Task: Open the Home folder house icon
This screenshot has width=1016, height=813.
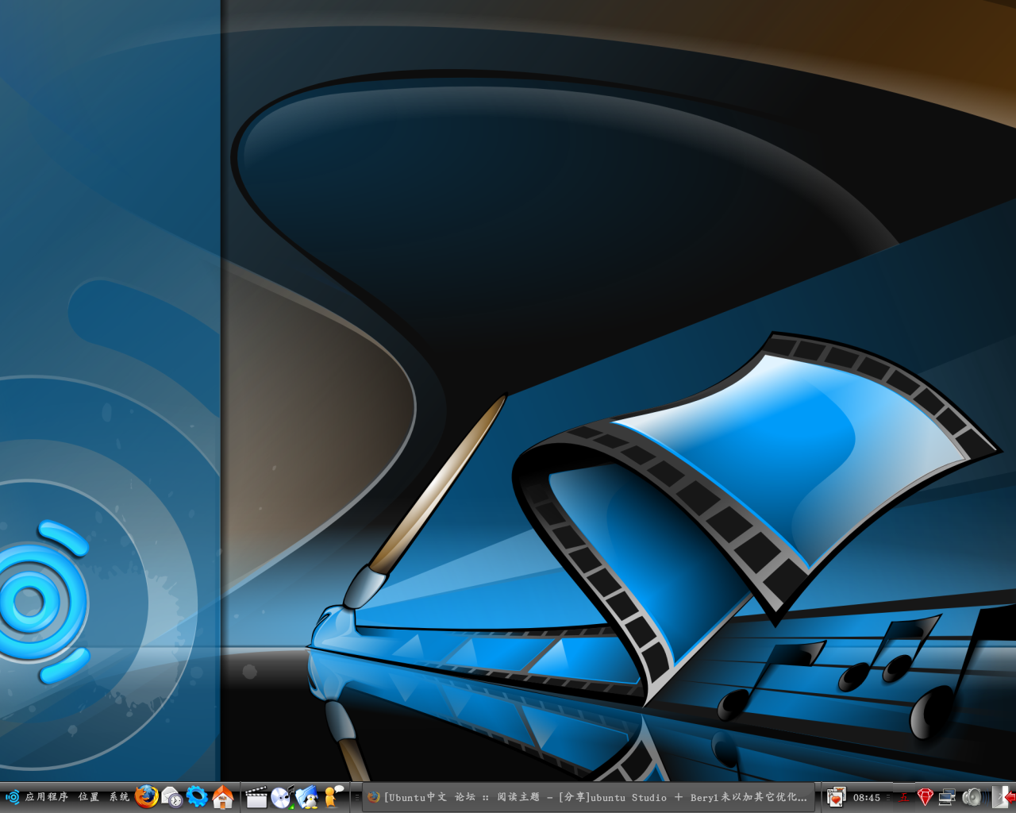Action: pyautogui.click(x=223, y=796)
